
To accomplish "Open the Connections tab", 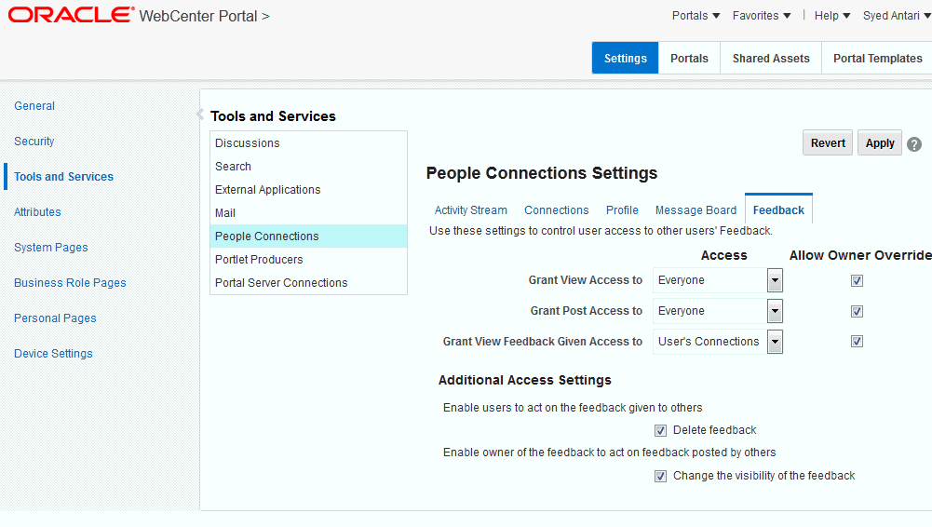I will coord(557,210).
